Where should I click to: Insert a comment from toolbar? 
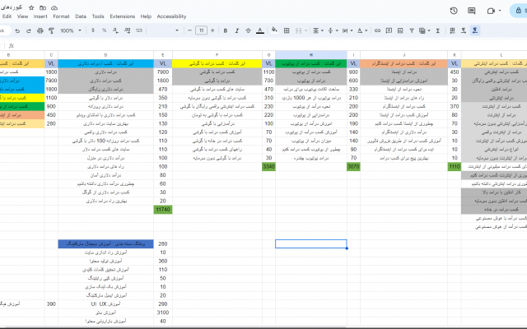point(389,30)
